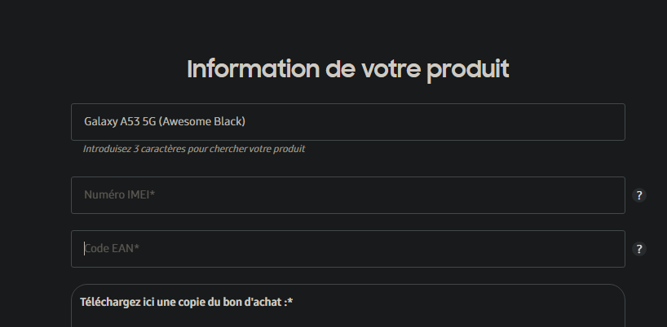The height and width of the screenshot is (327, 667).
Task: Click the word 'produit' in the page title
Action: tap(468, 71)
